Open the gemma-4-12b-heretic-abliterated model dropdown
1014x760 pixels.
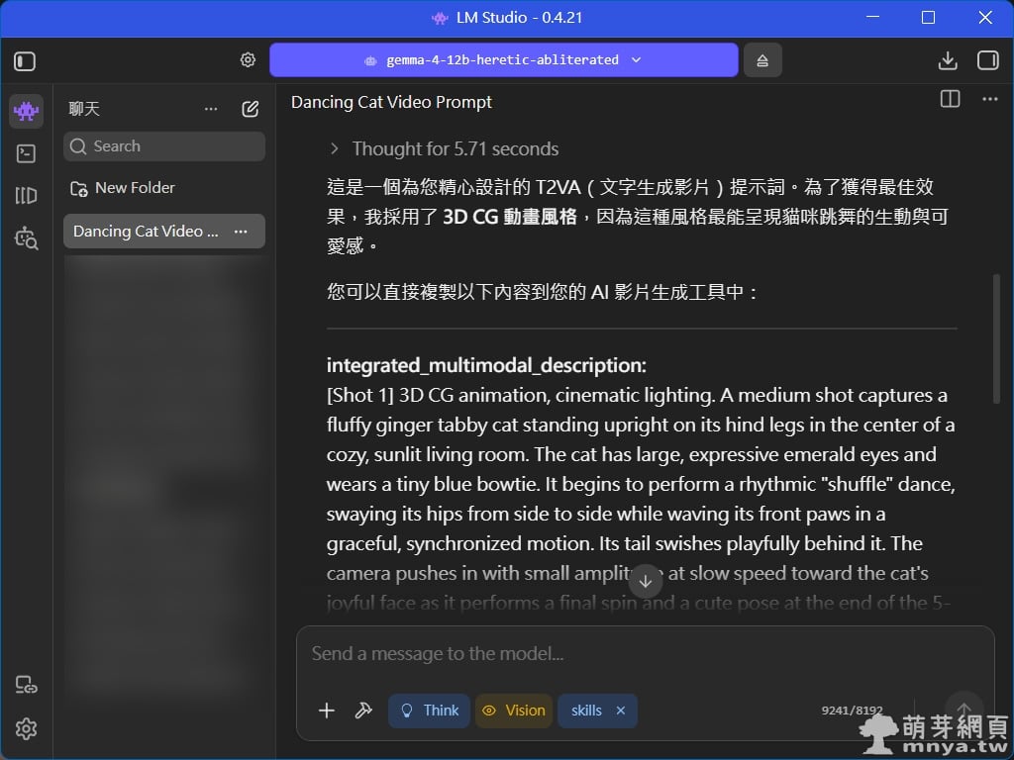(x=503, y=60)
